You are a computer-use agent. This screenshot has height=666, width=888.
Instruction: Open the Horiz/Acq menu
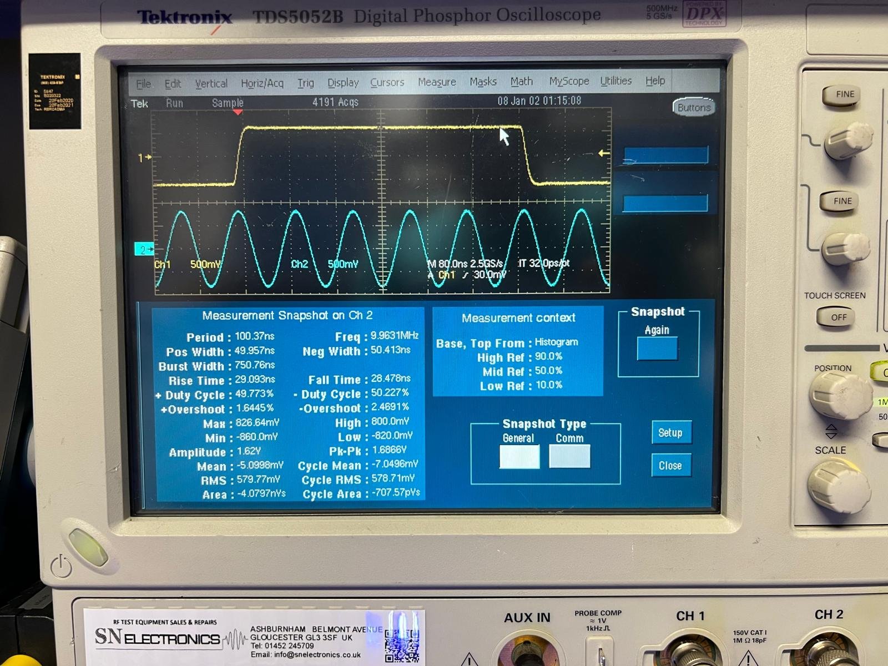click(262, 83)
